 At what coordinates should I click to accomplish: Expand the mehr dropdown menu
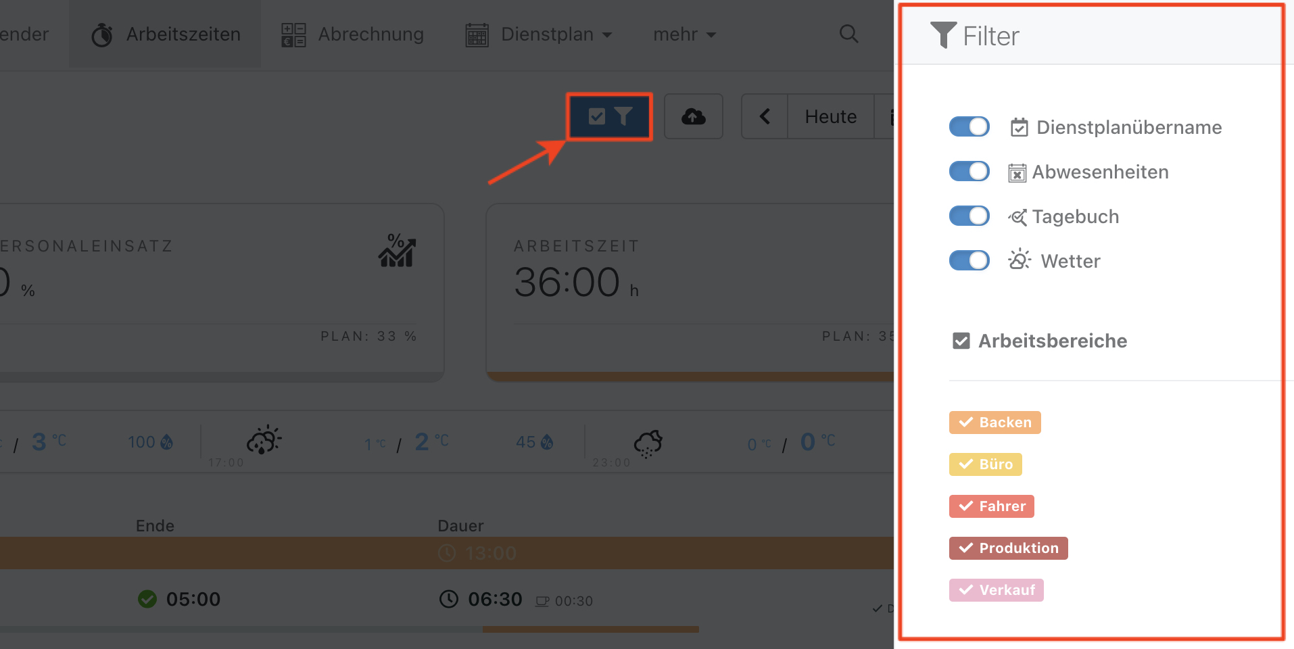pyautogui.click(x=684, y=34)
